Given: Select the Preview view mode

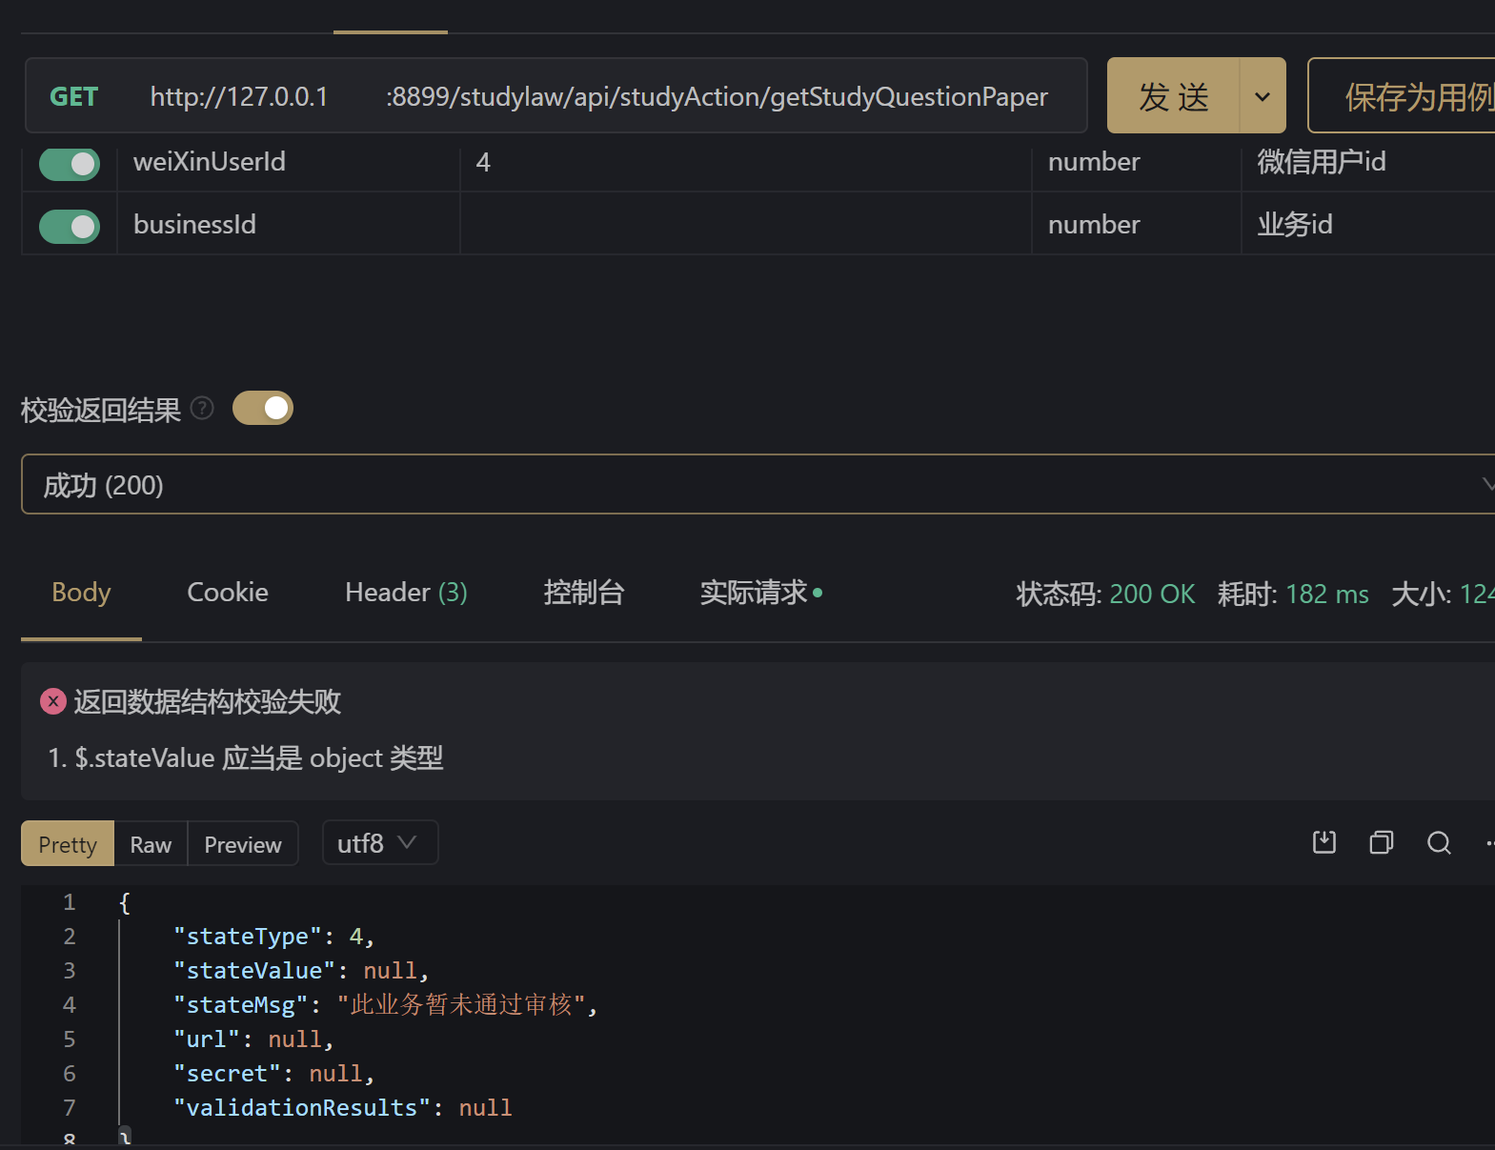Looking at the screenshot, I should pyautogui.click(x=243, y=844).
